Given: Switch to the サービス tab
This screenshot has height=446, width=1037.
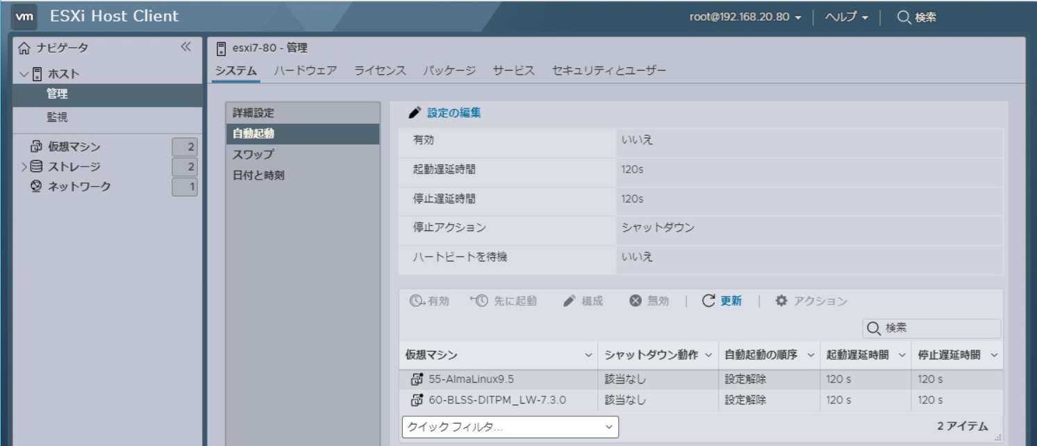Looking at the screenshot, I should click(x=514, y=71).
